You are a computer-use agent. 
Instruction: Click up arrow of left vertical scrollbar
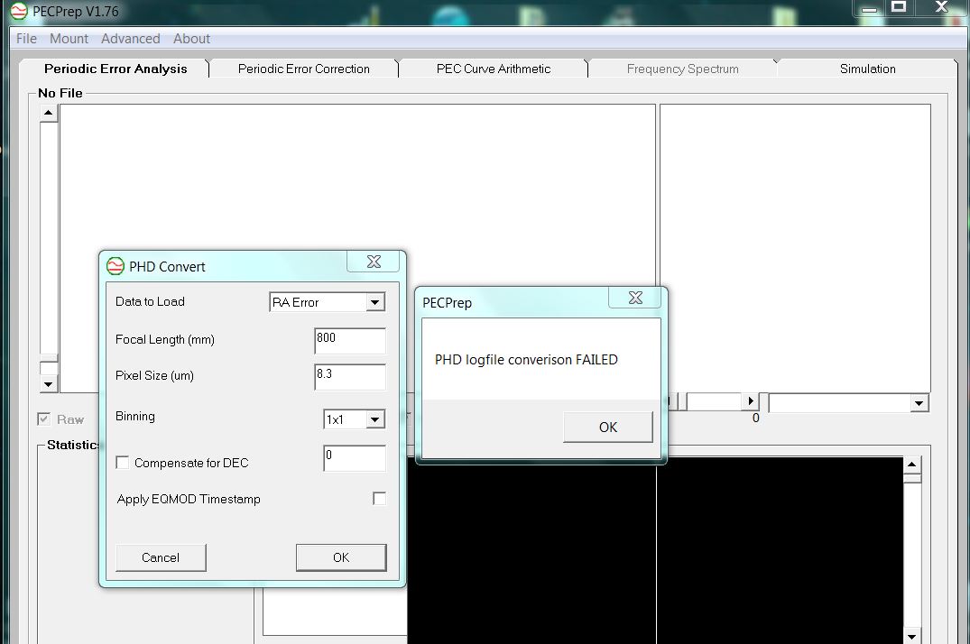[48, 114]
